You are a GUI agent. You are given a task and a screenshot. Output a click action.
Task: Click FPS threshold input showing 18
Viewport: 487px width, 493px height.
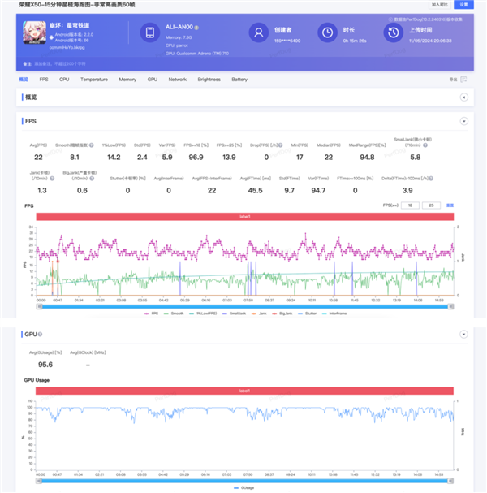411,206
